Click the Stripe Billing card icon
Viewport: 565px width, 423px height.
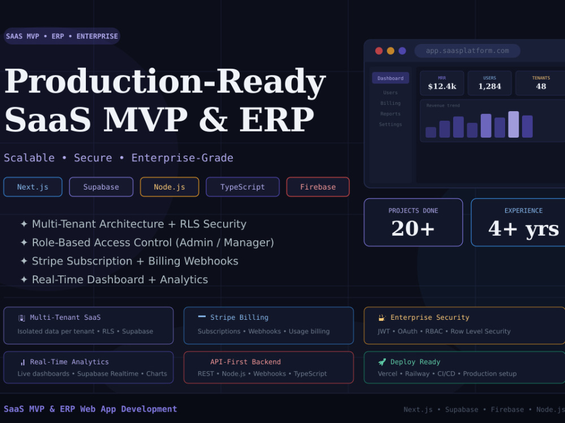202,316
